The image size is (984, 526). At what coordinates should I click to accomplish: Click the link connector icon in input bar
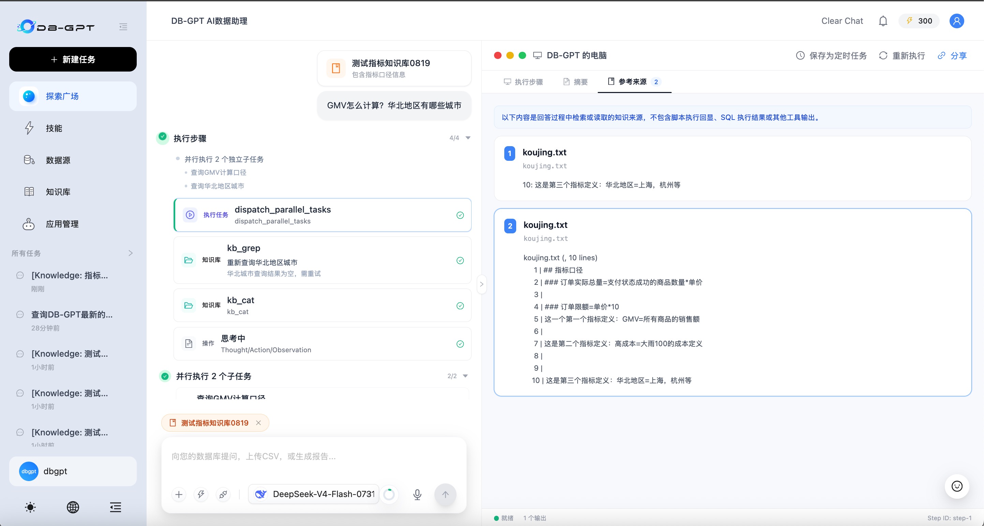coord(223,495)
